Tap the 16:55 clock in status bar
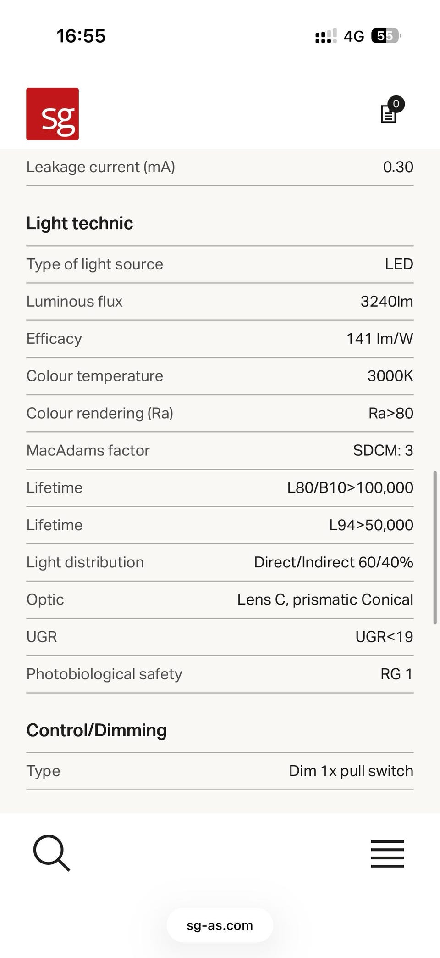440x958 pixels. (81, 36)
